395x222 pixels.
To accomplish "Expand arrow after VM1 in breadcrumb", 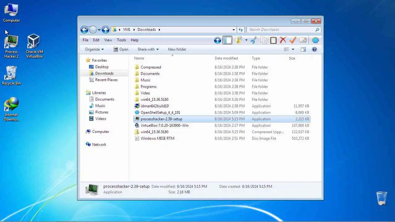I will click(x=134, y=30).
